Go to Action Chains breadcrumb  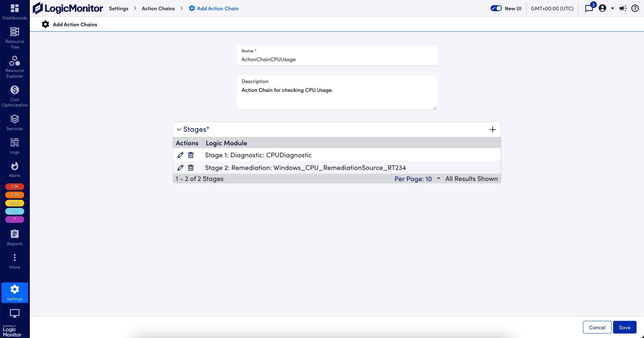click(158, 8)
